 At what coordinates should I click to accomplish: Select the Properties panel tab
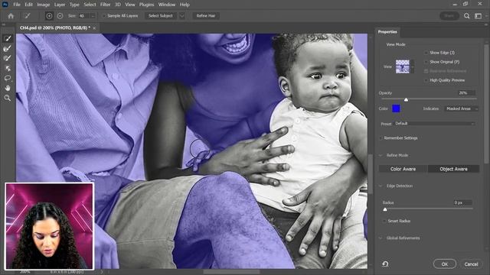[x=387, y=32]
